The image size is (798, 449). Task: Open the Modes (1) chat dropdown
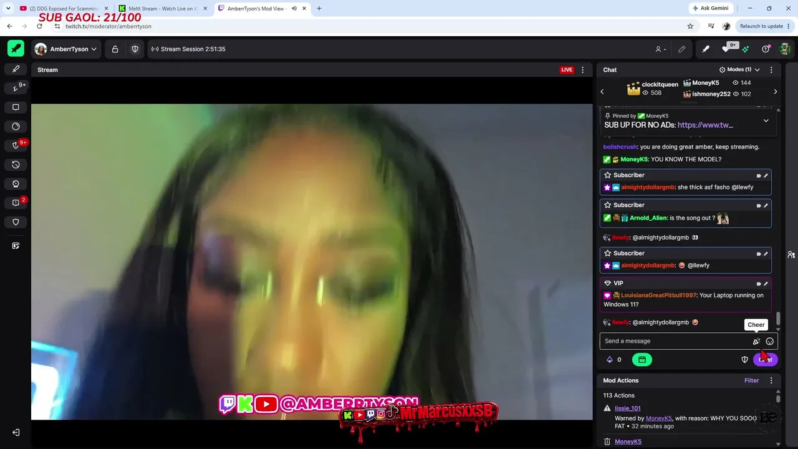coord(739,70)
